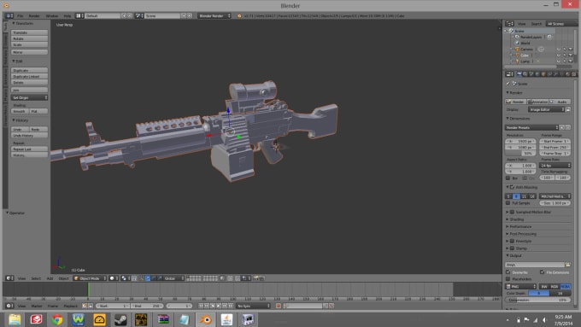Open the Global orientation dropdown
This screenshot has width=581, height=327.
click(173, 278)
